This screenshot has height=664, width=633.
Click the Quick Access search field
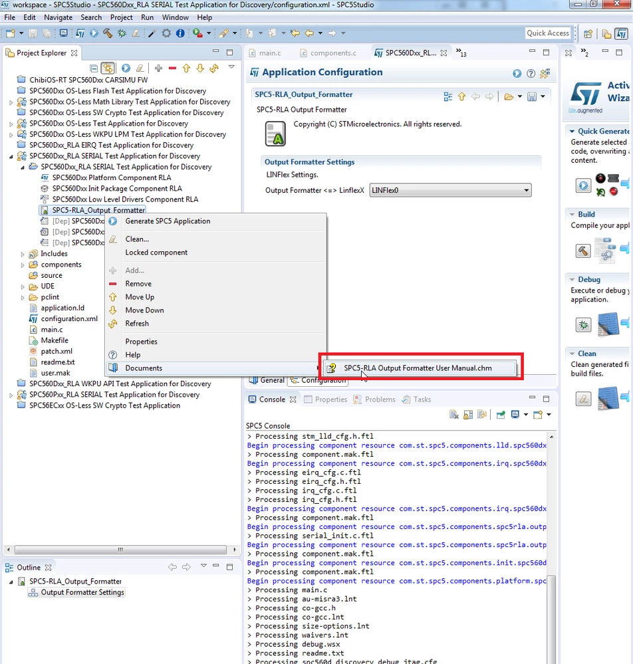[x=547, y=33]
